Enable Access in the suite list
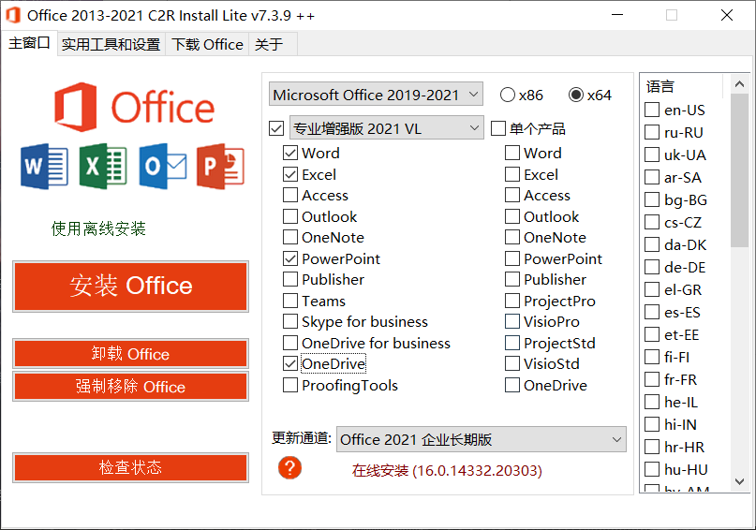 coord(290,195)
